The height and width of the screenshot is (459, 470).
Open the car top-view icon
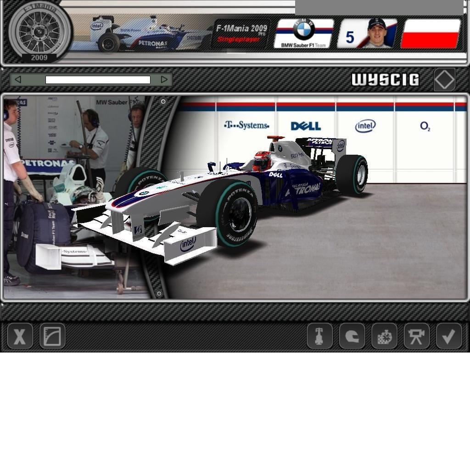point(319,336)
